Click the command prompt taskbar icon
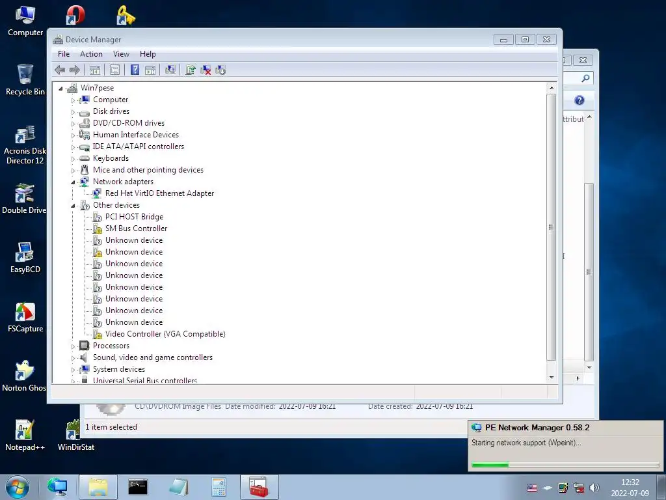The image size is (666, 500). (x=138, y=487)
